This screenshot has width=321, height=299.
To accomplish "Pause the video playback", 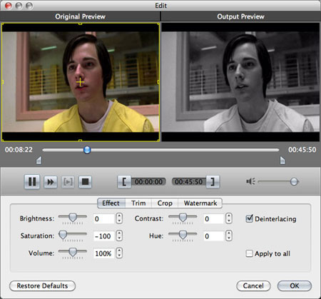I will pyautogui.click(x=32, y=182).
